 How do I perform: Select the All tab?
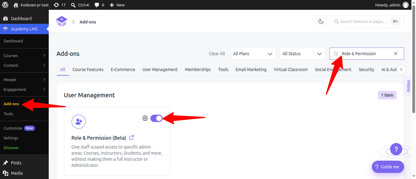63,70
